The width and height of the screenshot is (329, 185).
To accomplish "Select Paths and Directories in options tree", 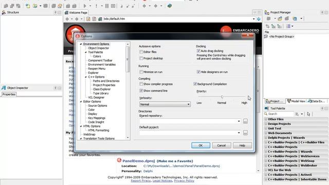I will tap(106, 81).
